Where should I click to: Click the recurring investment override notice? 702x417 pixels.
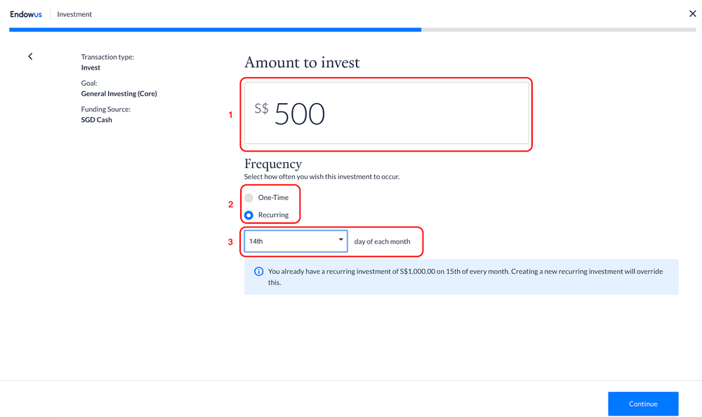pos(465,277)
